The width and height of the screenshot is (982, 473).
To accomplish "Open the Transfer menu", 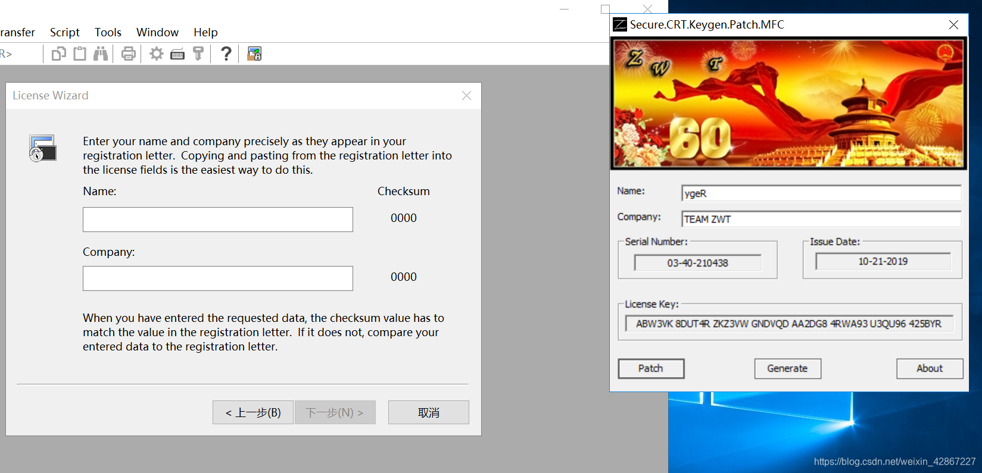I will point(17,32).
